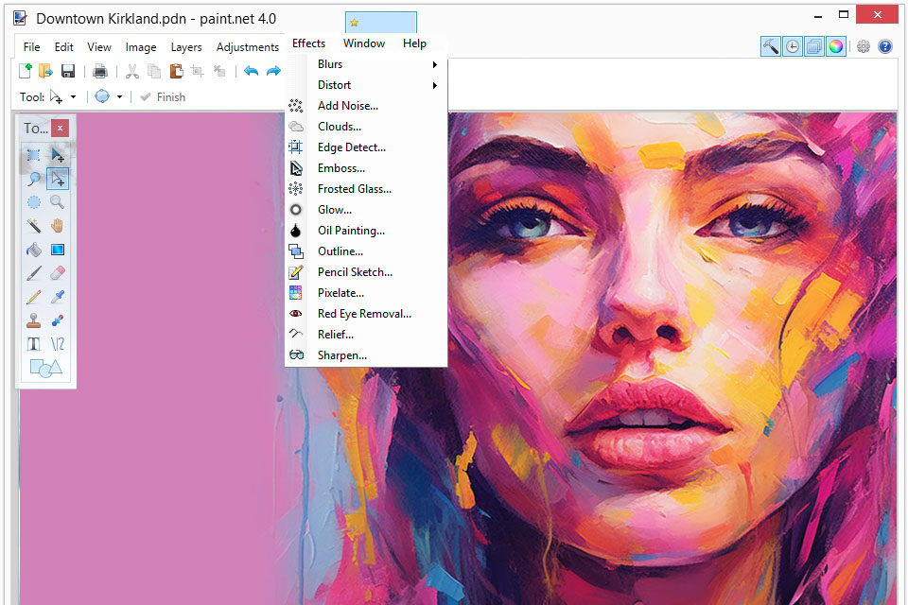Screen dimensions: 908x605
Task: Open the View menu
Action: pyautogui.click(x=99, y=47)
